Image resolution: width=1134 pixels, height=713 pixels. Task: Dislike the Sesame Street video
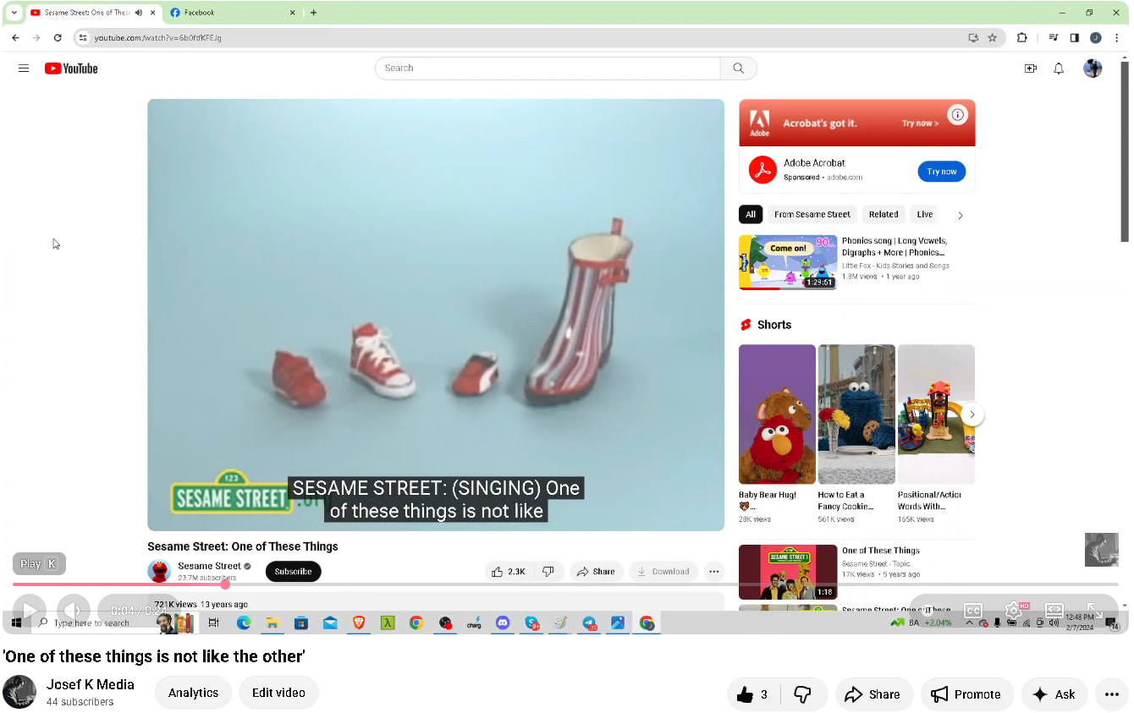(548, 572)
